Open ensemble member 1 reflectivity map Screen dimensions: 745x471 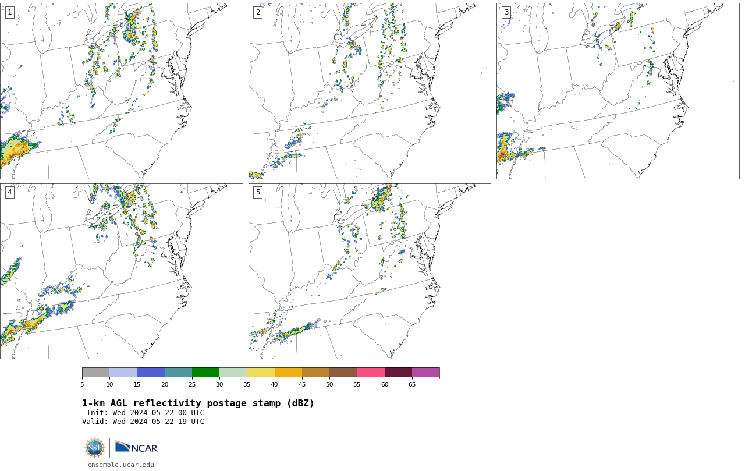pyautogui.click(x=121, y=91)
